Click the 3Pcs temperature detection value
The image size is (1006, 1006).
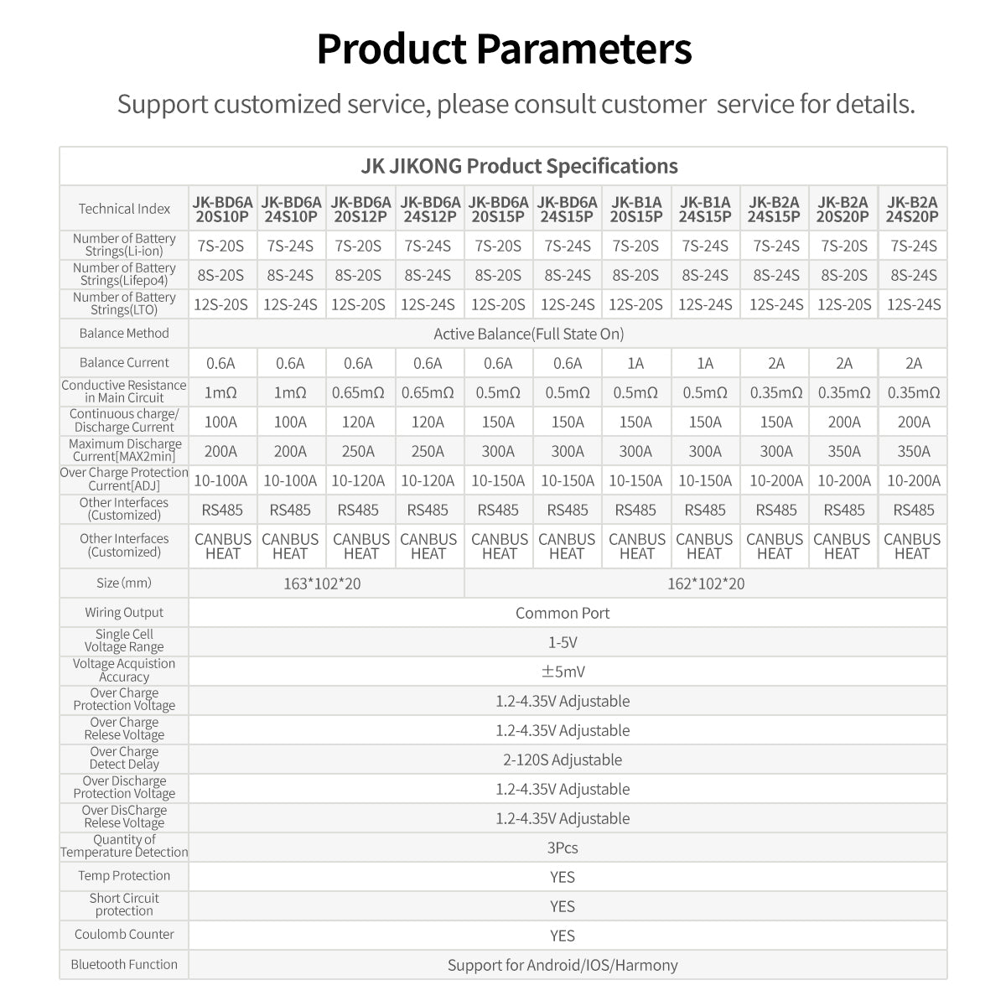[x=563, y=848]
